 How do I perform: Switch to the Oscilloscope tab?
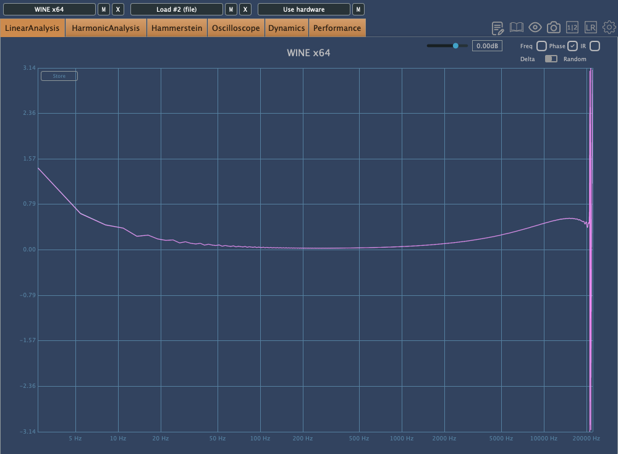tap(236, 28)
